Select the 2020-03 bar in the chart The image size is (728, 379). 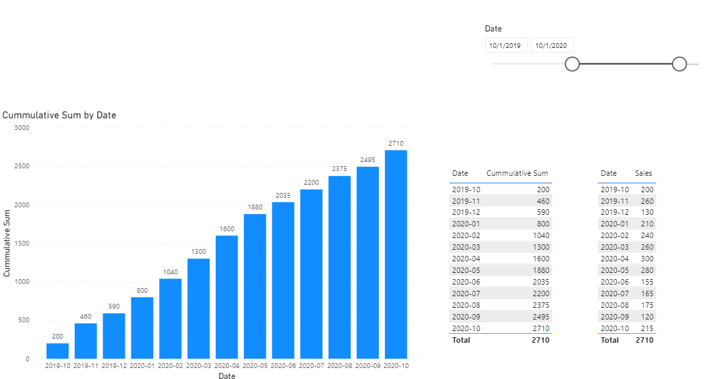198,309
